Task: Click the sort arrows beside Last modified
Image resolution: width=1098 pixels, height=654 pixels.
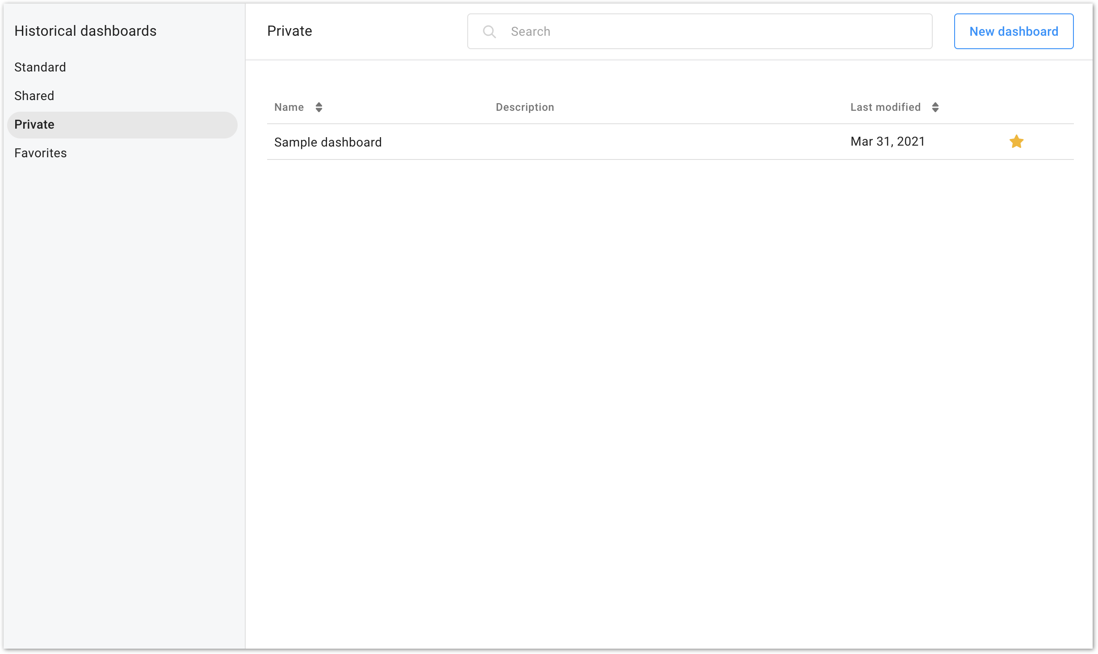Action: (x=935, y=107)
